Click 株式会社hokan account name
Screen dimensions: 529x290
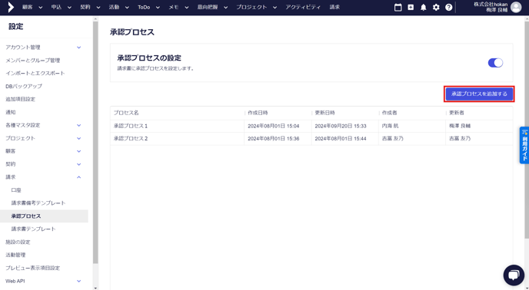click(x=491, y=5)
